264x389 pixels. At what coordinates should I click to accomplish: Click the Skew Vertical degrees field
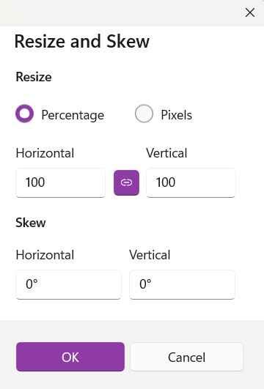(x=182, y=284)
